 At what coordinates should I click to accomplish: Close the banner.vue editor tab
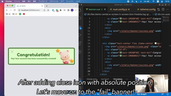(x=105, y=9)
